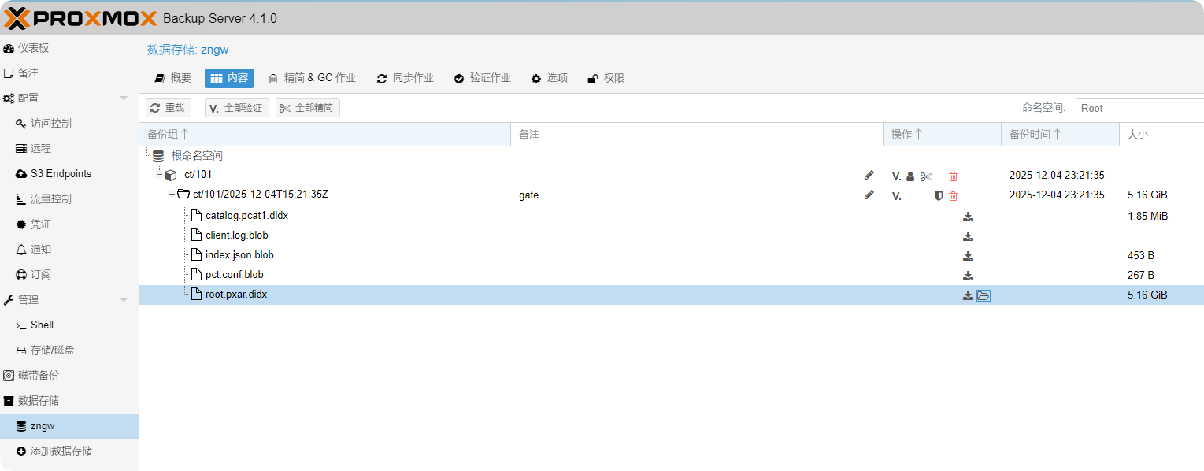Collapse the ct/101/2025-12-04T15:21:35Z snapshot
The image size is (1204, 471).
click(172, 194)
